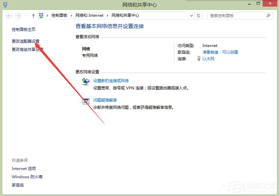The height and width of the screenshot is (196, 279).
Task: Click the Ethernet connection icon beside 以太网
Action: point(199,59)
